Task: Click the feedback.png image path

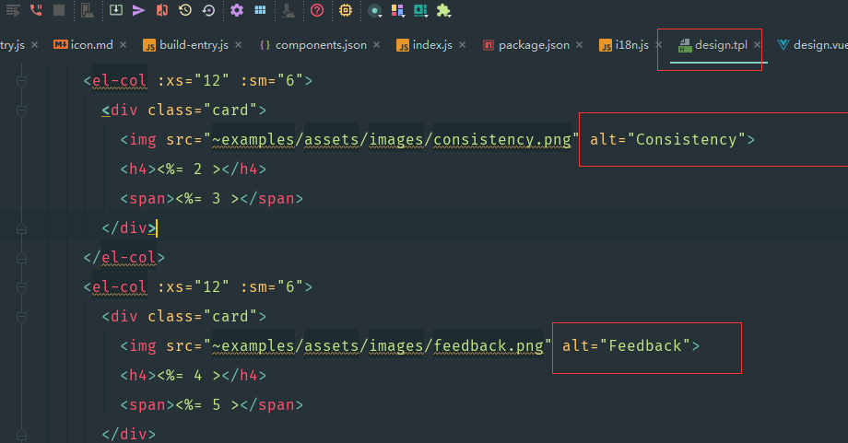Action: tap(378, 346)
